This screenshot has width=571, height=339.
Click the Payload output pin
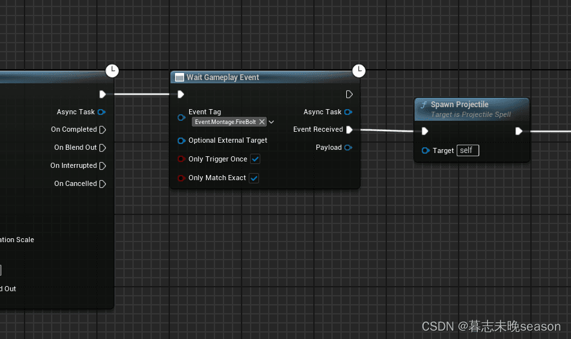pos(349,147)
